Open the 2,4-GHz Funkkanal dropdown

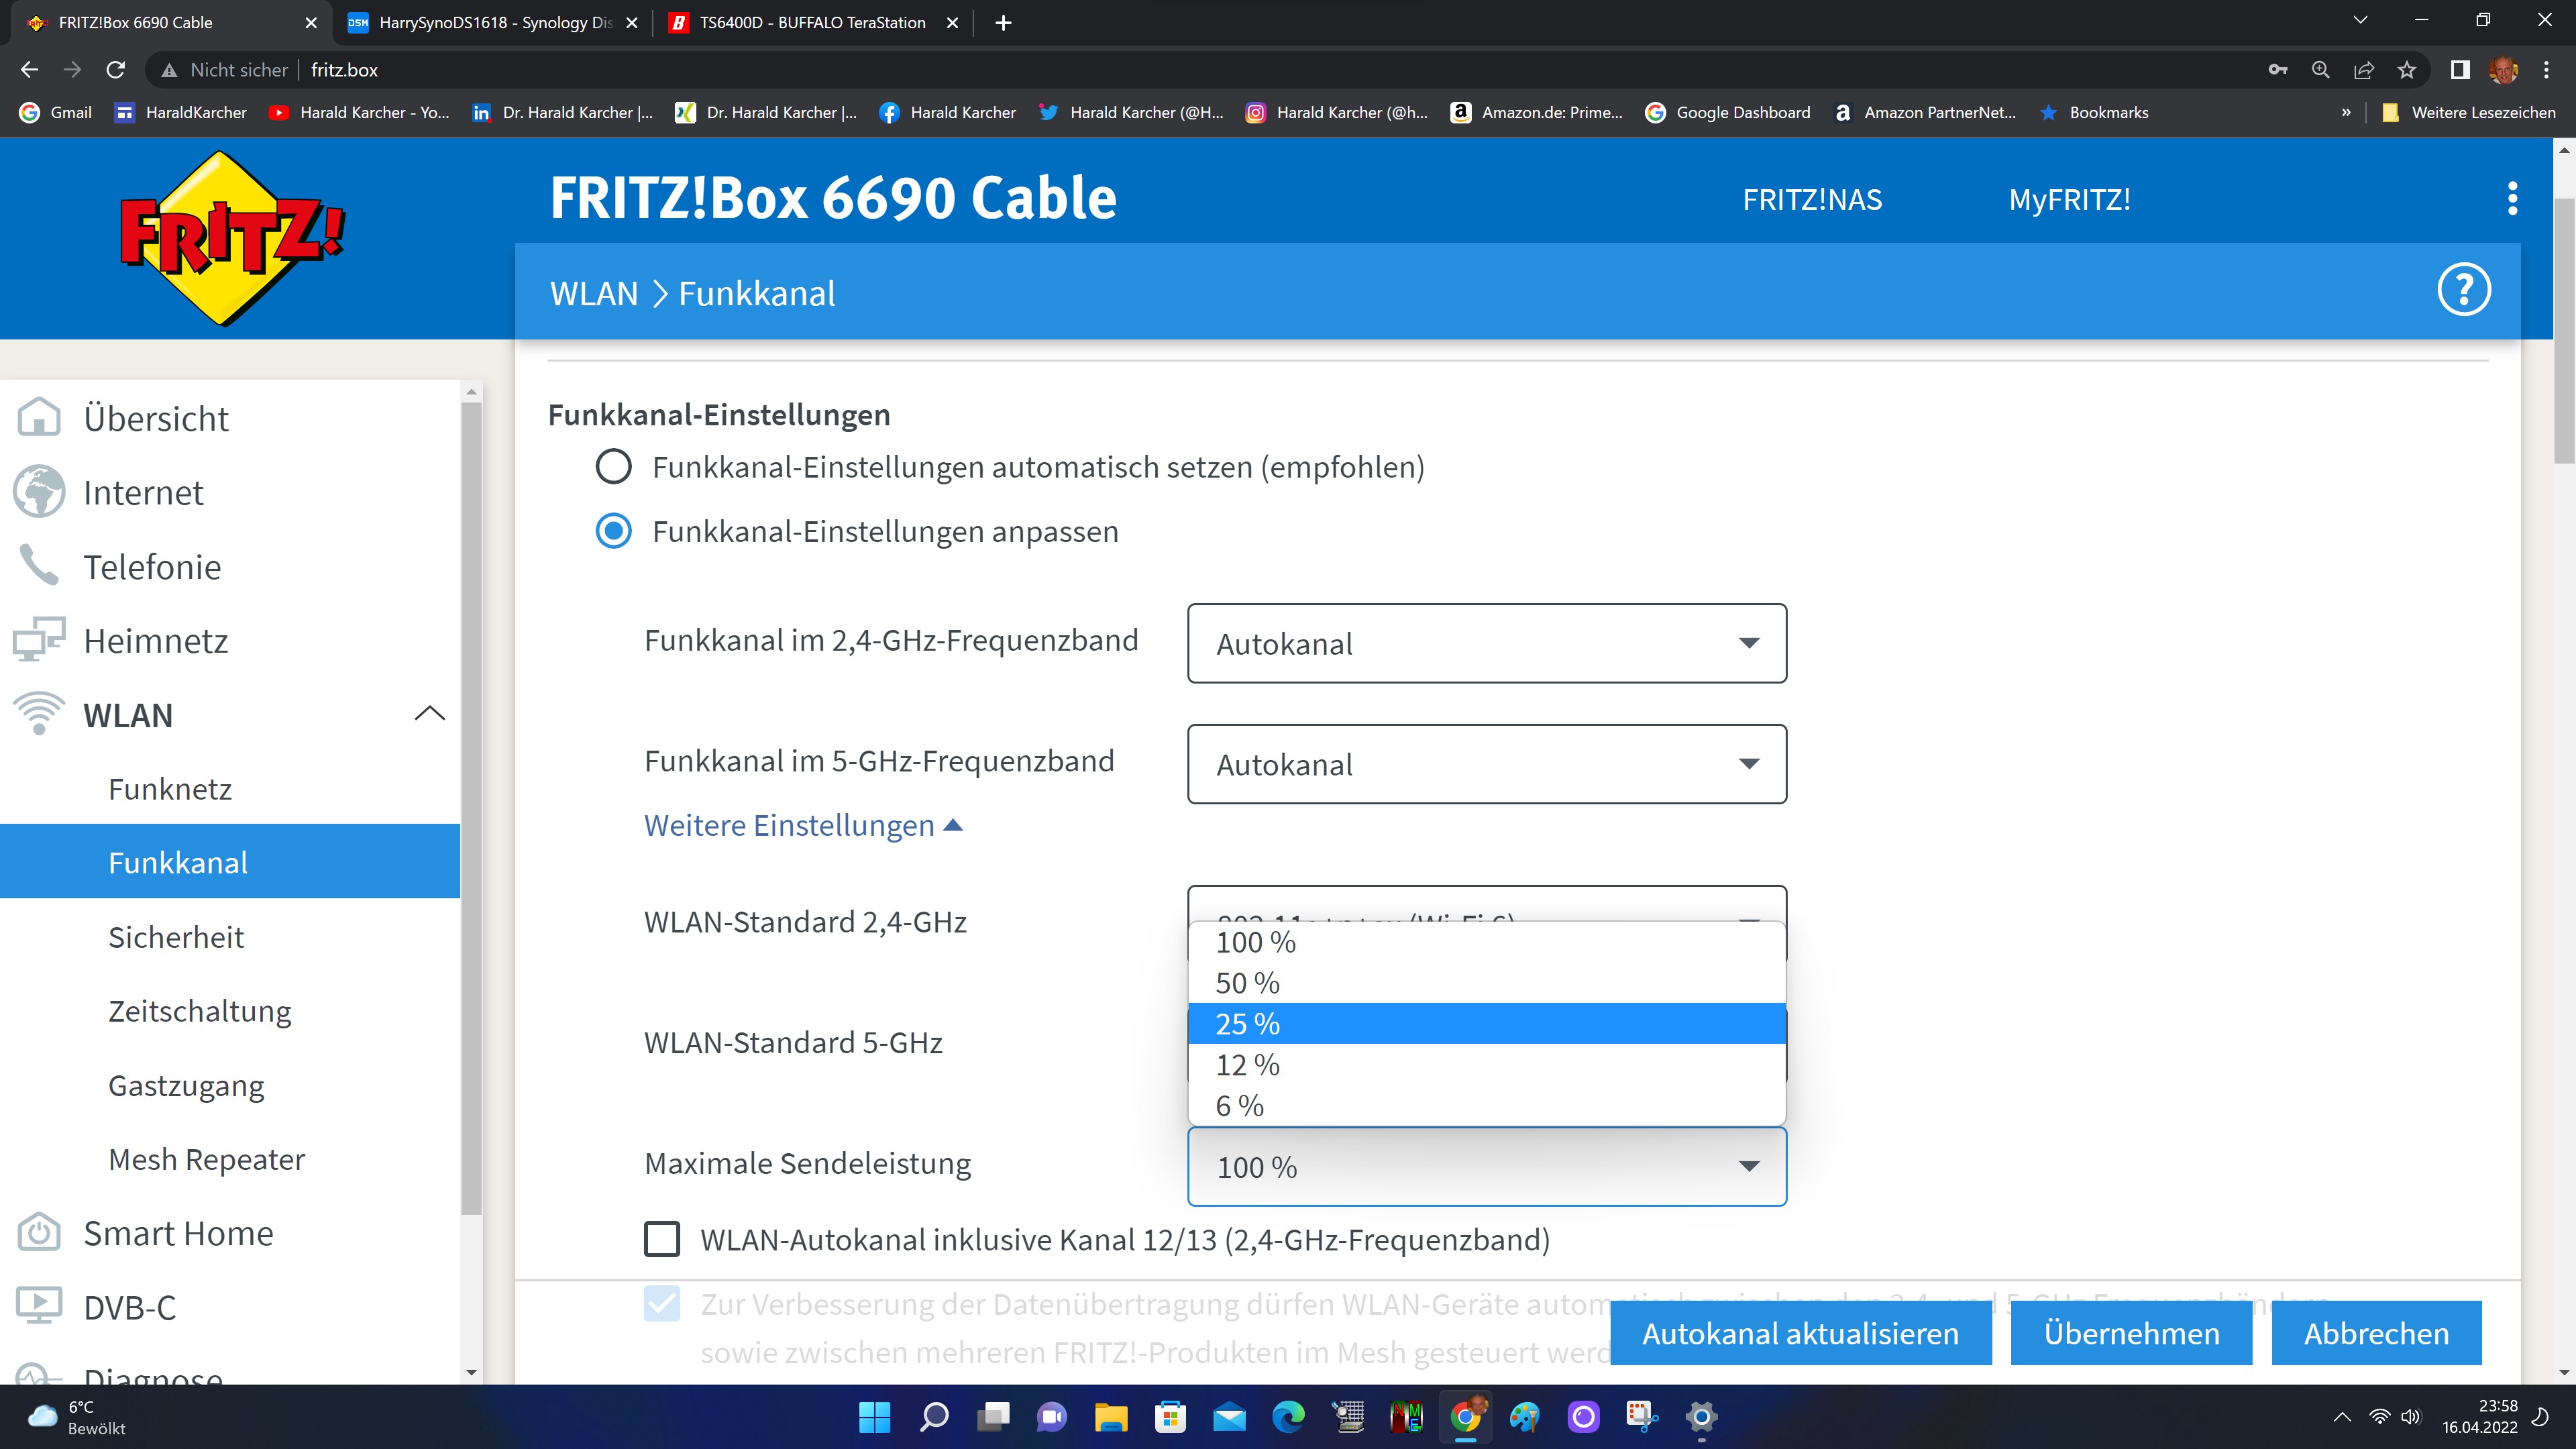[x=1486, y=643]
